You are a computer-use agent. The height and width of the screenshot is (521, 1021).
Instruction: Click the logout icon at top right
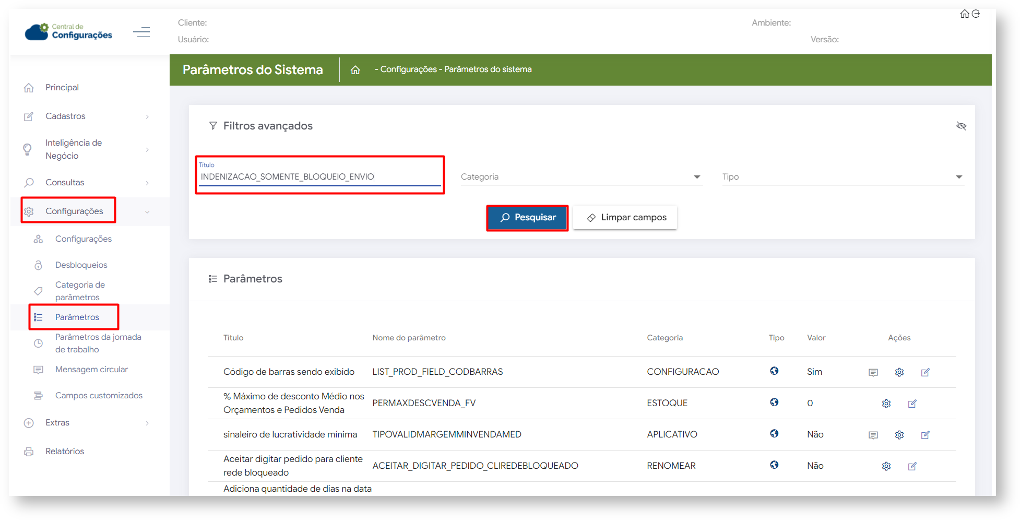click(x=976, y=14)
